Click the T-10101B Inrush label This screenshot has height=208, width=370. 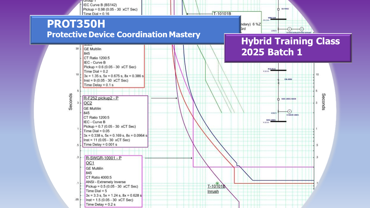point(216,189)
